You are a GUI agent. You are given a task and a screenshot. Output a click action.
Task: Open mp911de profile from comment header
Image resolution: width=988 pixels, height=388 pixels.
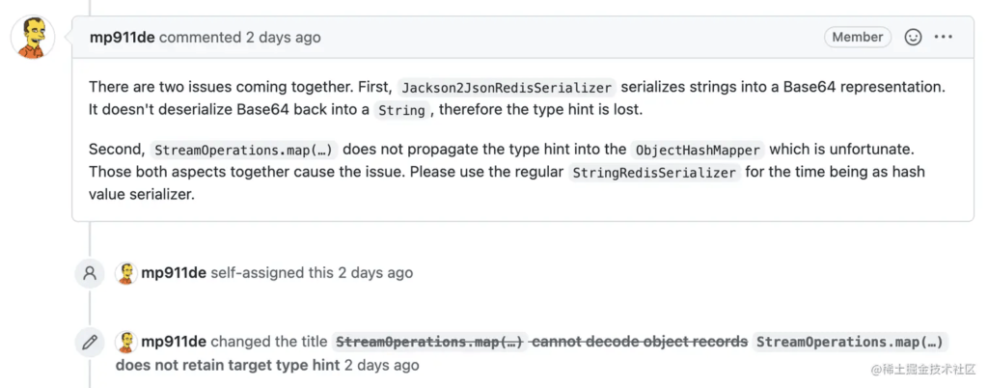coord(122,38)
